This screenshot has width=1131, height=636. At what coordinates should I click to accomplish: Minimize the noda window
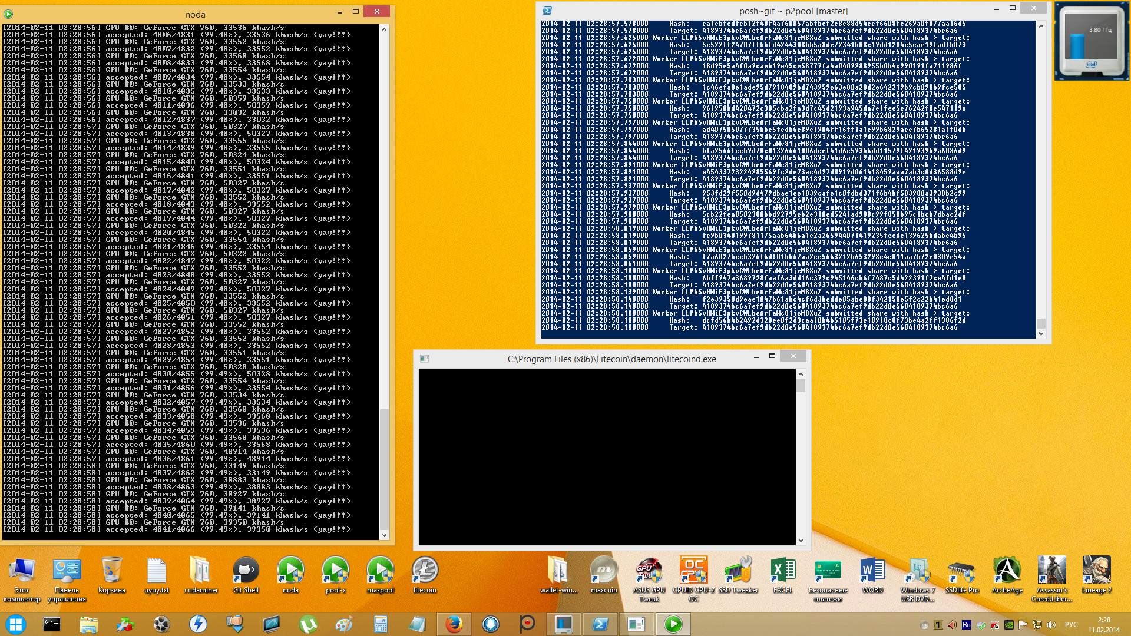coord(340,12)
